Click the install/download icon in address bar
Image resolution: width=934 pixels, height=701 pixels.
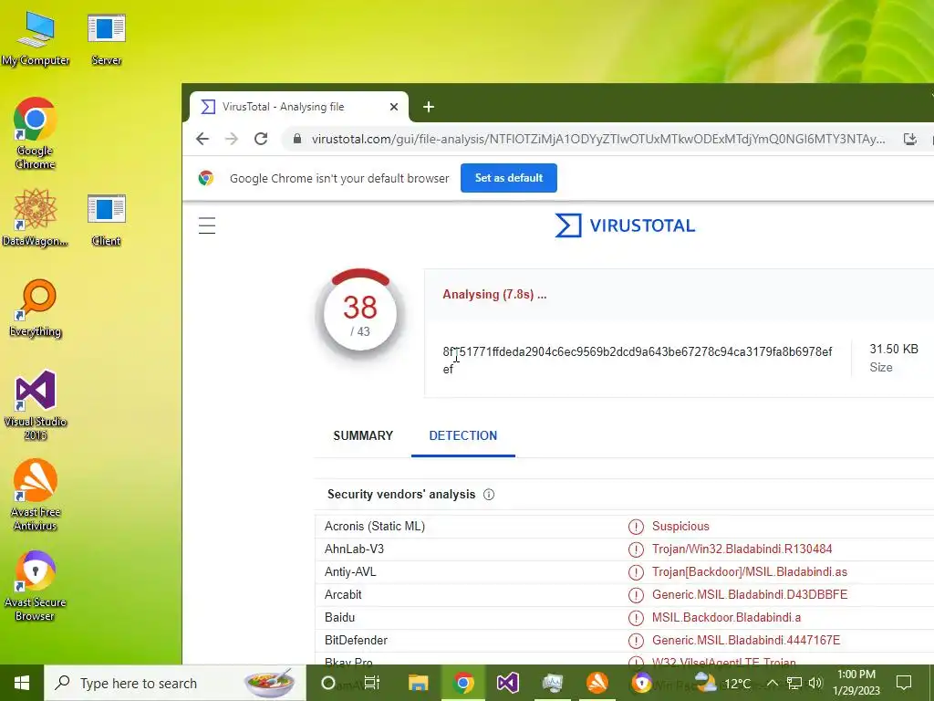tap(909, 139)
